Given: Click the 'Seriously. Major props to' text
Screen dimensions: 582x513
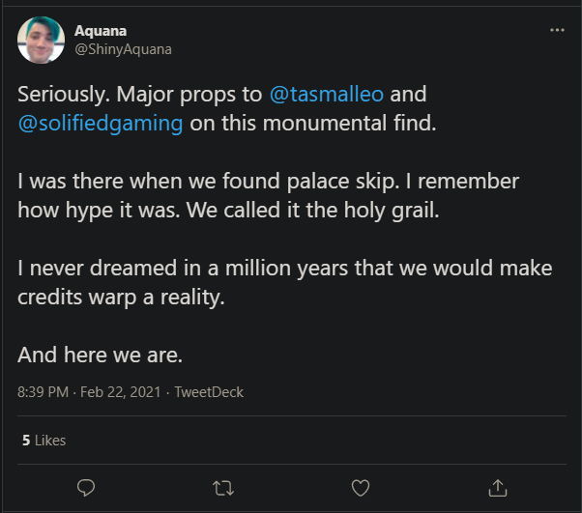Looking at the screenshot, I should (x=131, y=96).
